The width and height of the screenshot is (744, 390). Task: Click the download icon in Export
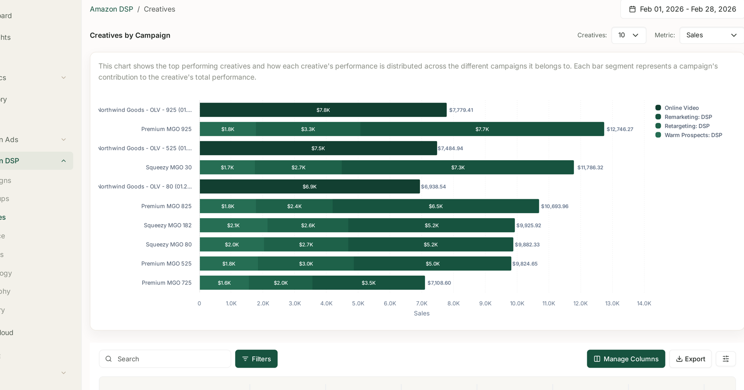(x=679, y=359)
